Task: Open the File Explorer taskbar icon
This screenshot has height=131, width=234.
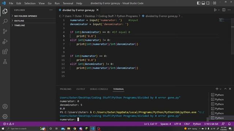Action: tap(69, 128)
